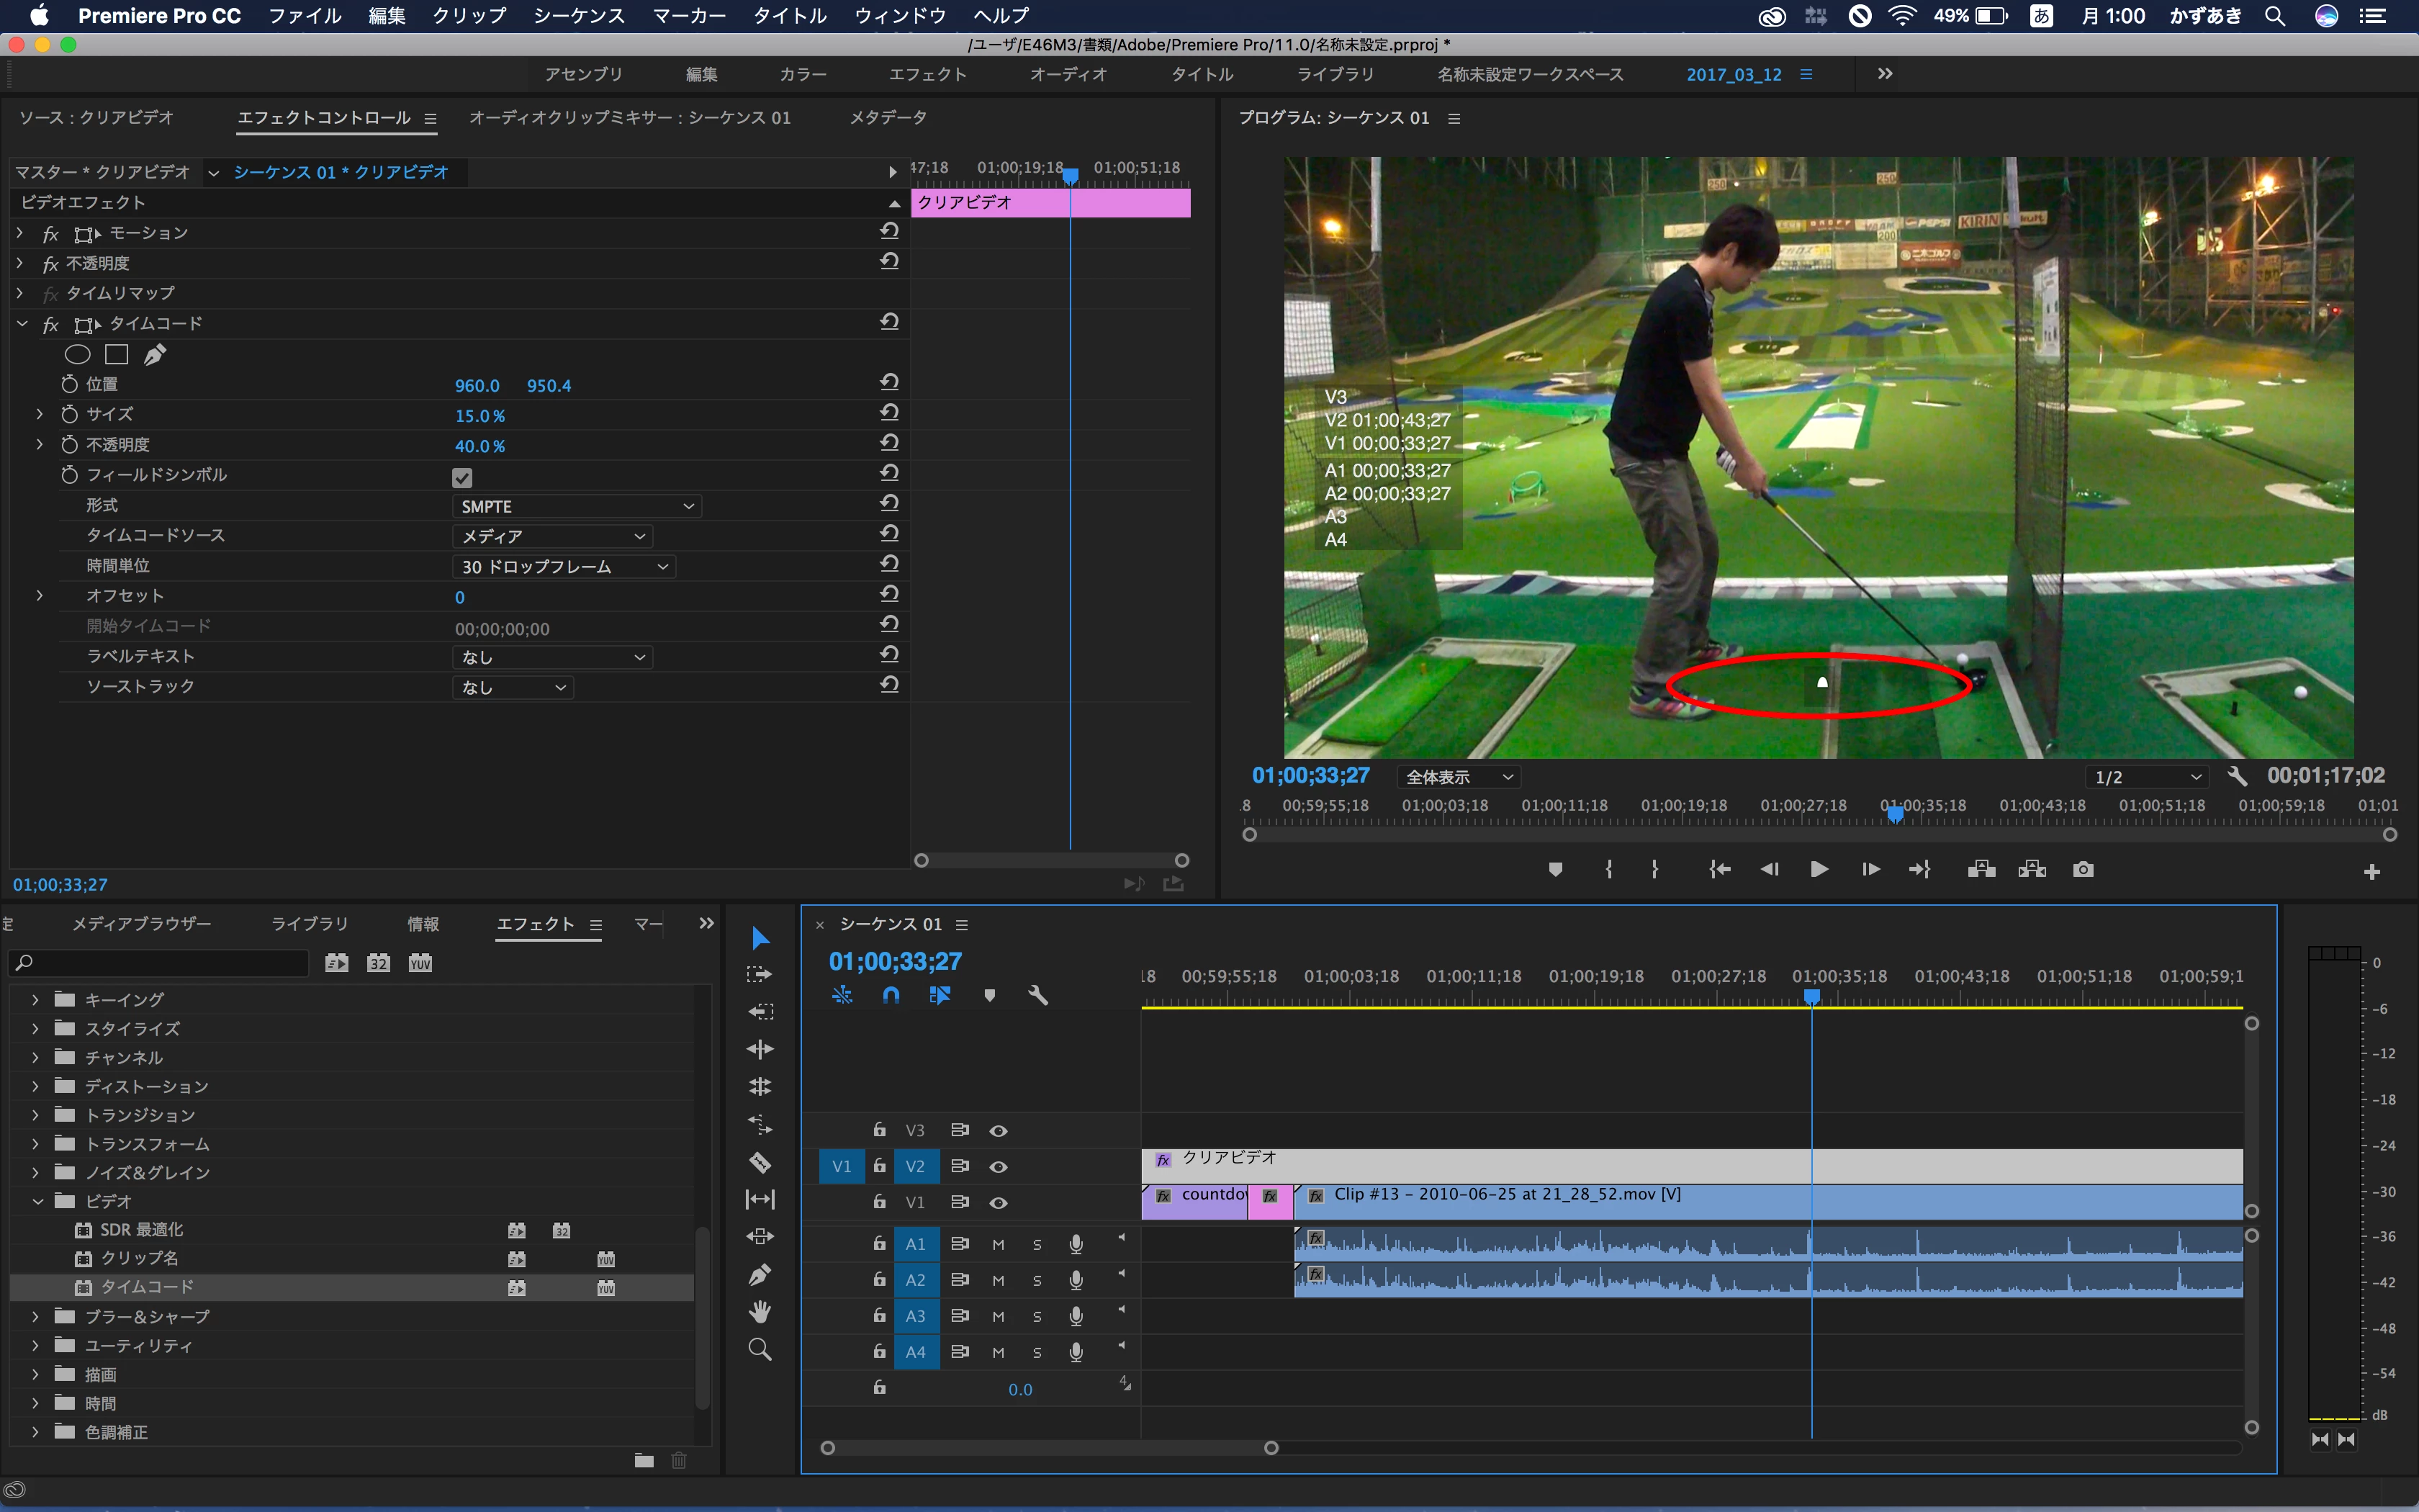Click the サイズ value 15.0%
The width and height of the screenshot is (2419, 1512).
(479, 416)
